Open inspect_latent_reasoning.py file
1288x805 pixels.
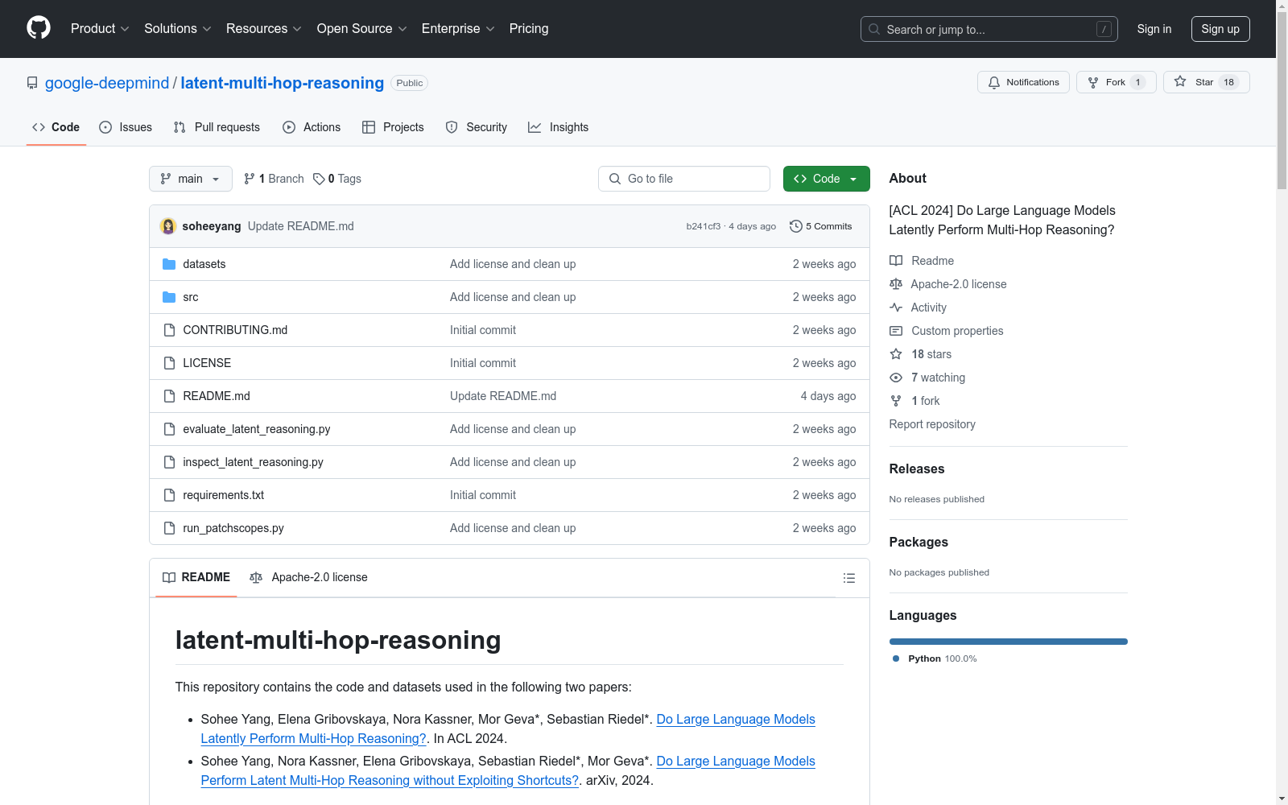[254, 462]
